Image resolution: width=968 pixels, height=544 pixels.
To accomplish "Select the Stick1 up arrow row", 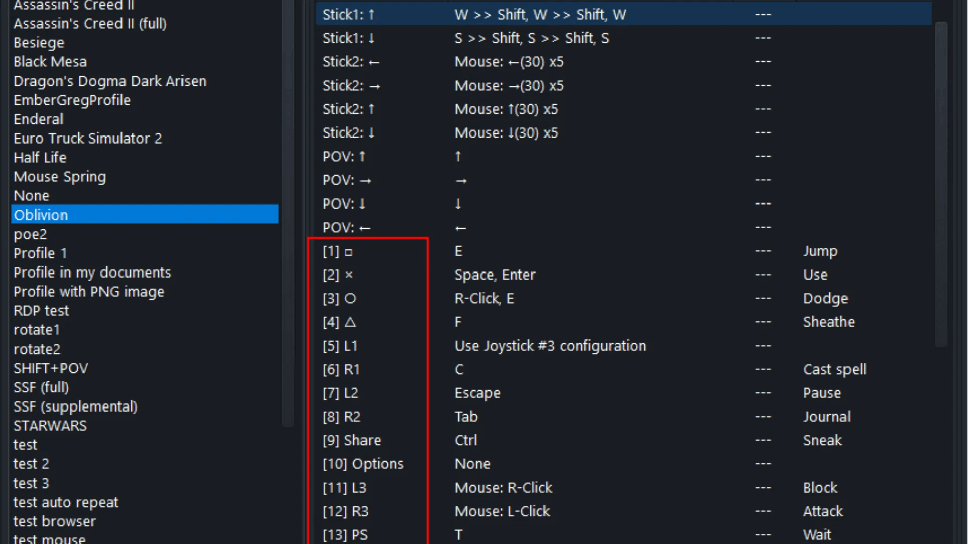I will click(348, 15).
